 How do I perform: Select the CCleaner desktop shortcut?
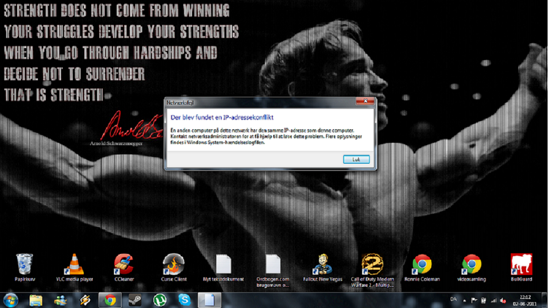(124, 268)
